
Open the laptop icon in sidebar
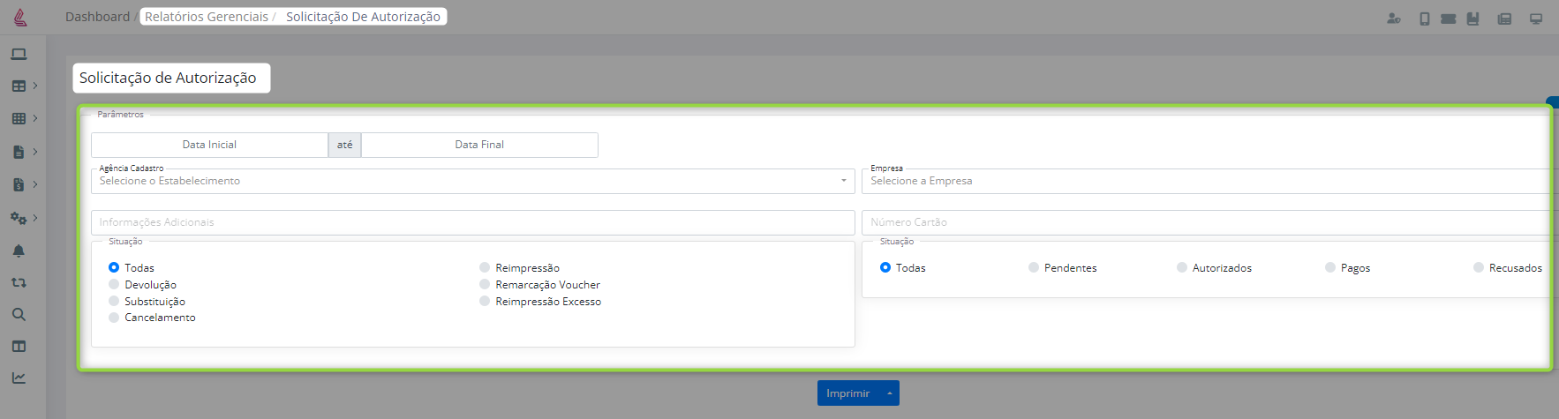(x=19, y=55)
